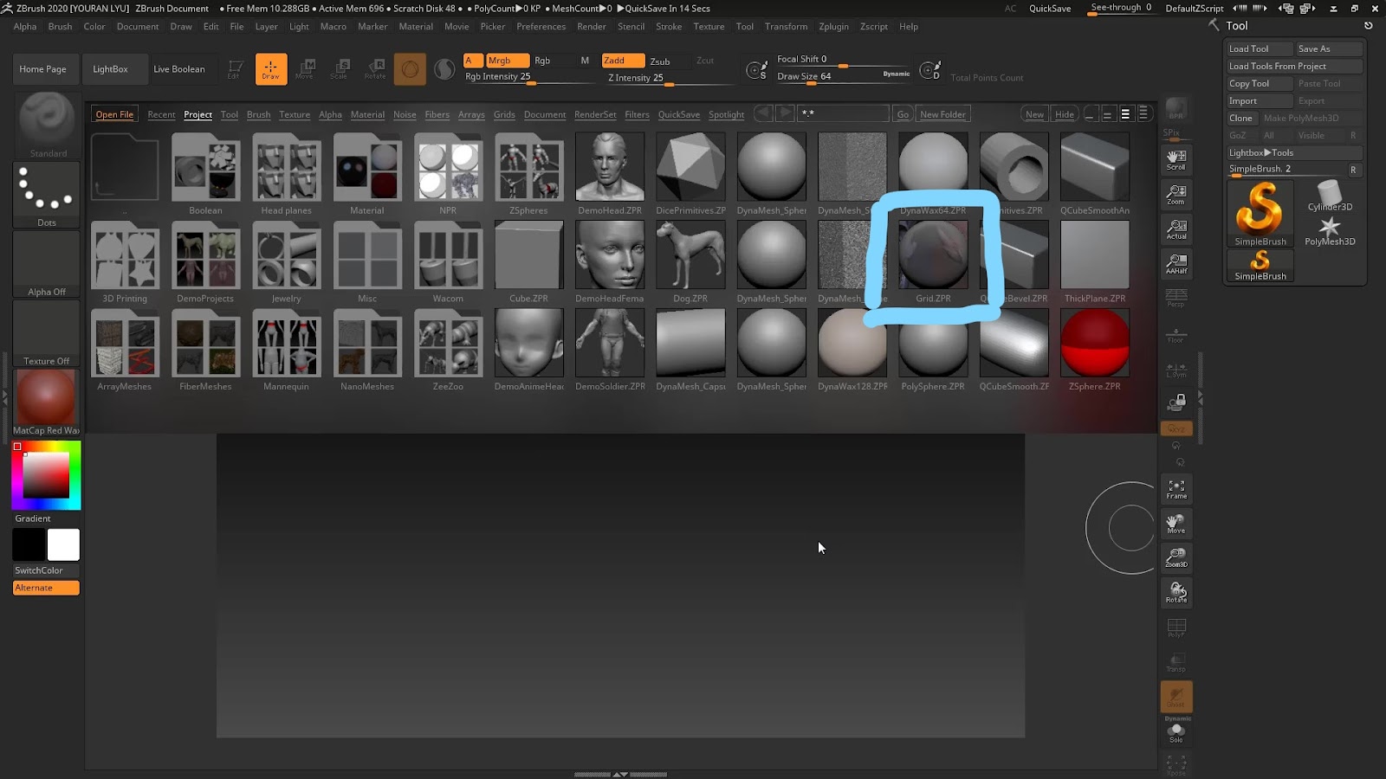1386x779 pixels.
Task: Click DefaultZScript in the title bar
Action: coord(1195,9)
